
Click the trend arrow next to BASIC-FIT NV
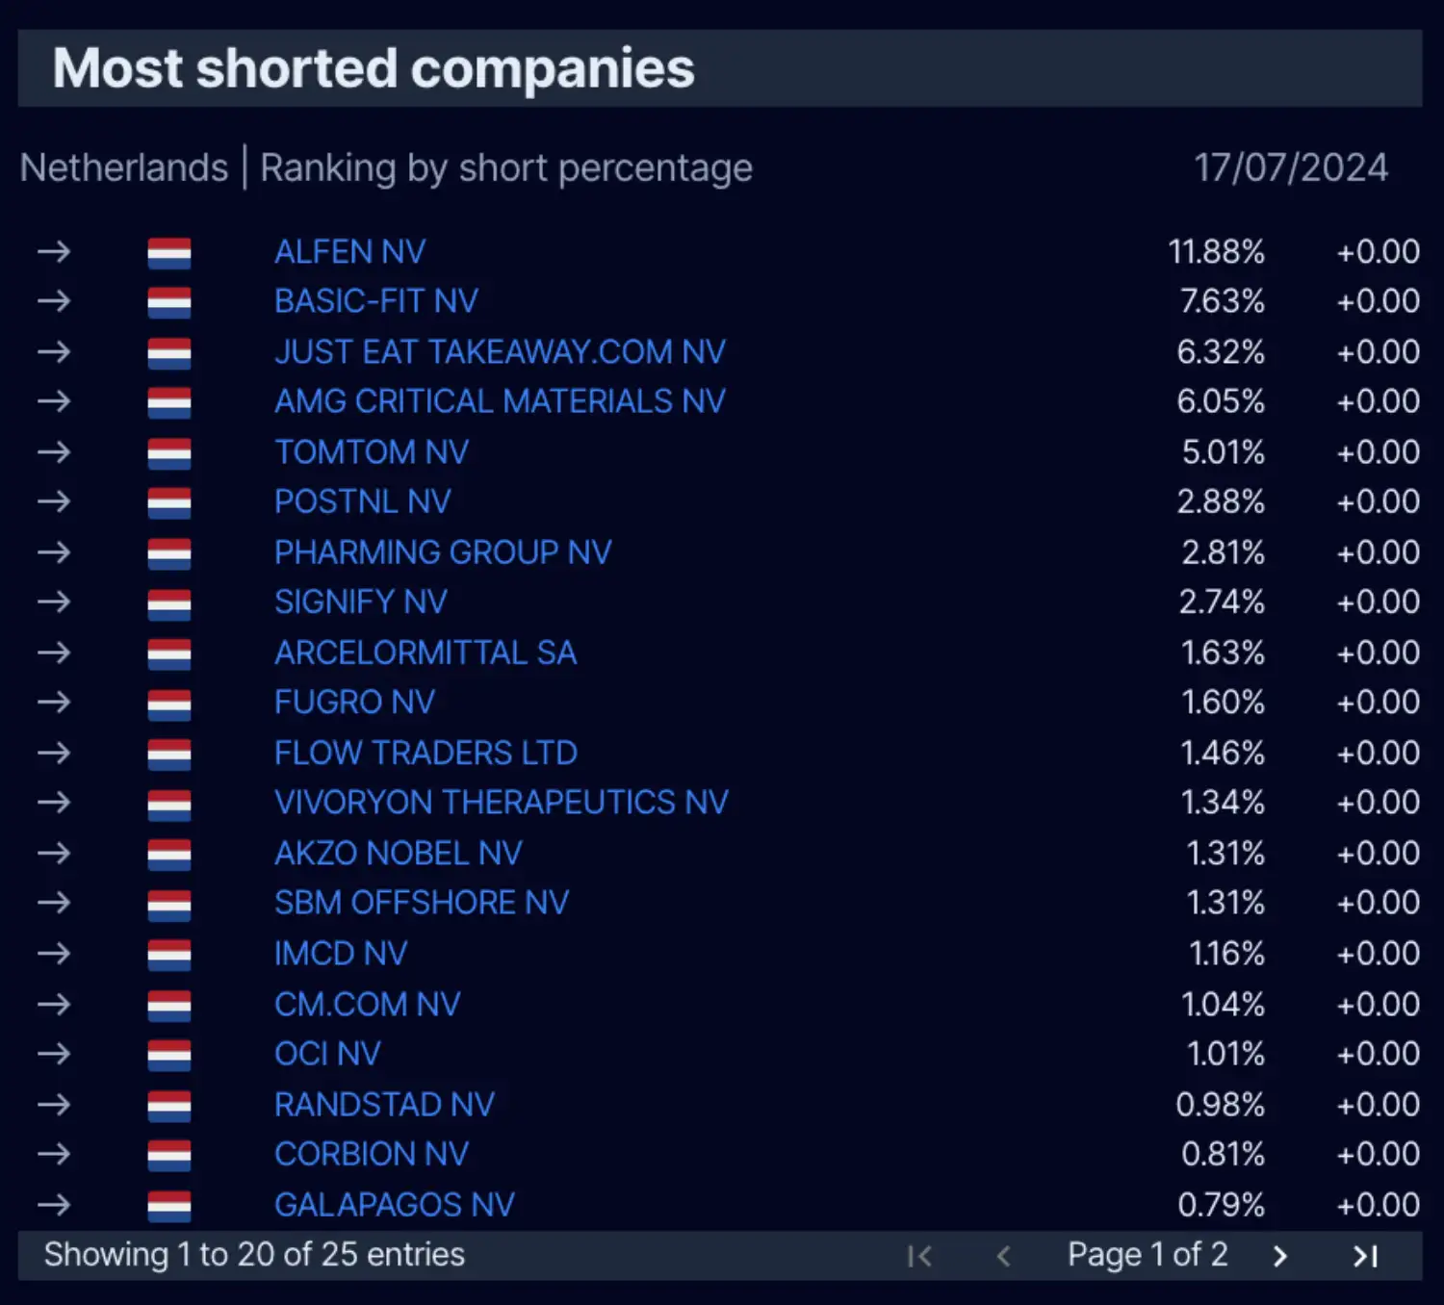point(54,301)
